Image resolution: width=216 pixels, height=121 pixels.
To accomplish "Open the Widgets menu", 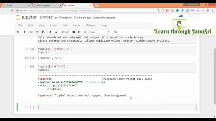I will click(x=91, y=26).
